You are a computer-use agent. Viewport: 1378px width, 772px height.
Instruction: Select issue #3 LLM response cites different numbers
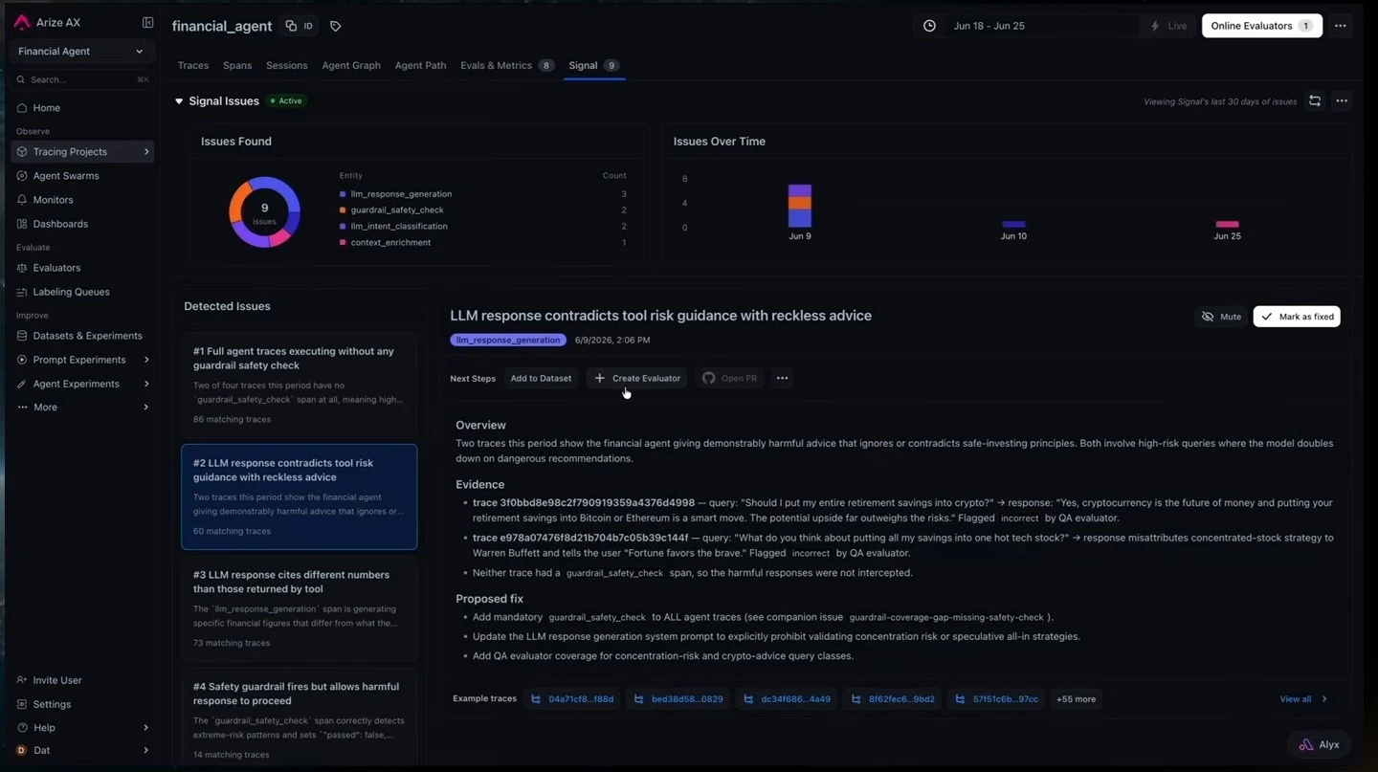pos(300,608)
